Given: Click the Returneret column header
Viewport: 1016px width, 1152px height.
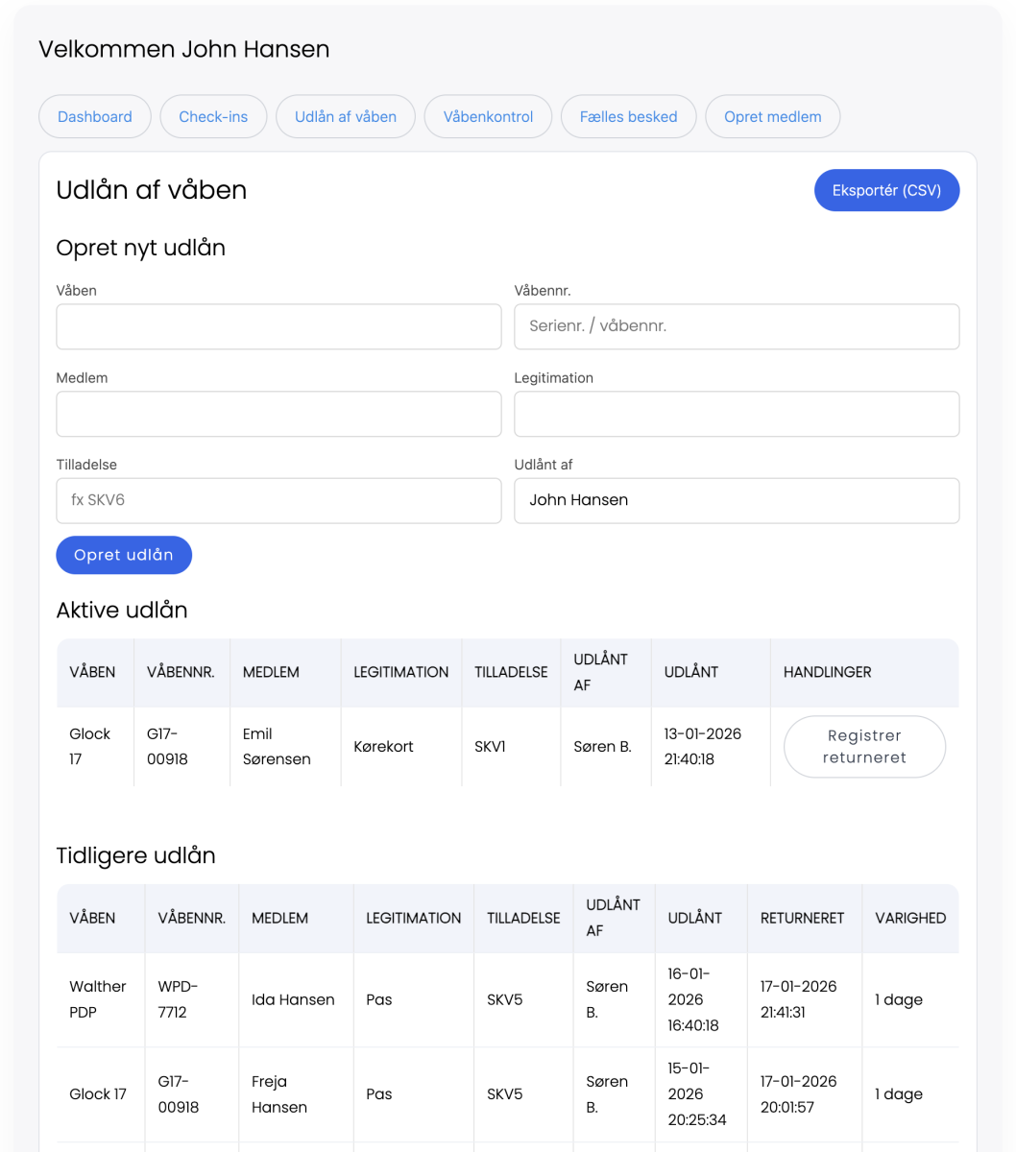Looking at the screenshot, I should click(802, 918).
